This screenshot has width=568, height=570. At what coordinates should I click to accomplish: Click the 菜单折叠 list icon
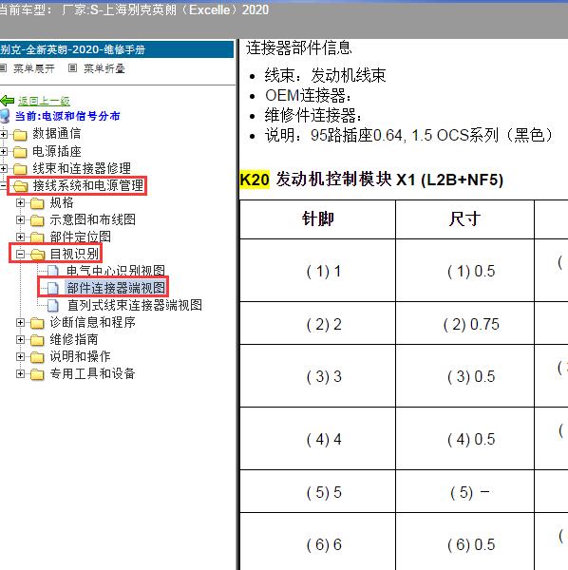73,68
